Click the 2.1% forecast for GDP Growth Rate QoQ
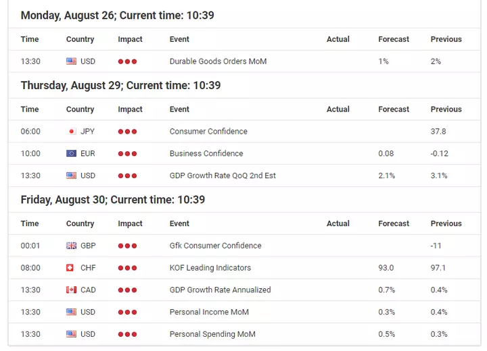The width and height of the screenshot is (487, 351). pyautogui.click(x=387, y=175)
